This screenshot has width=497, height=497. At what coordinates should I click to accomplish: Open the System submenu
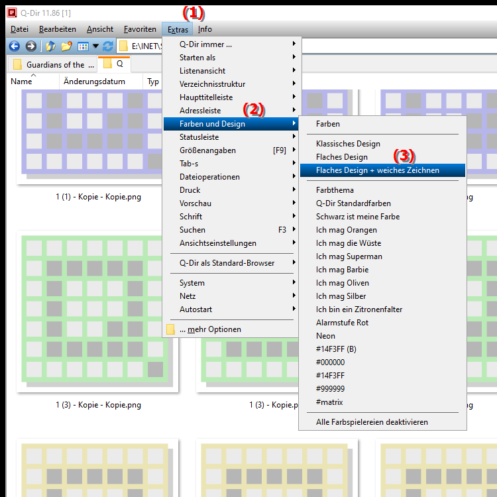click(x=231, y=283)
